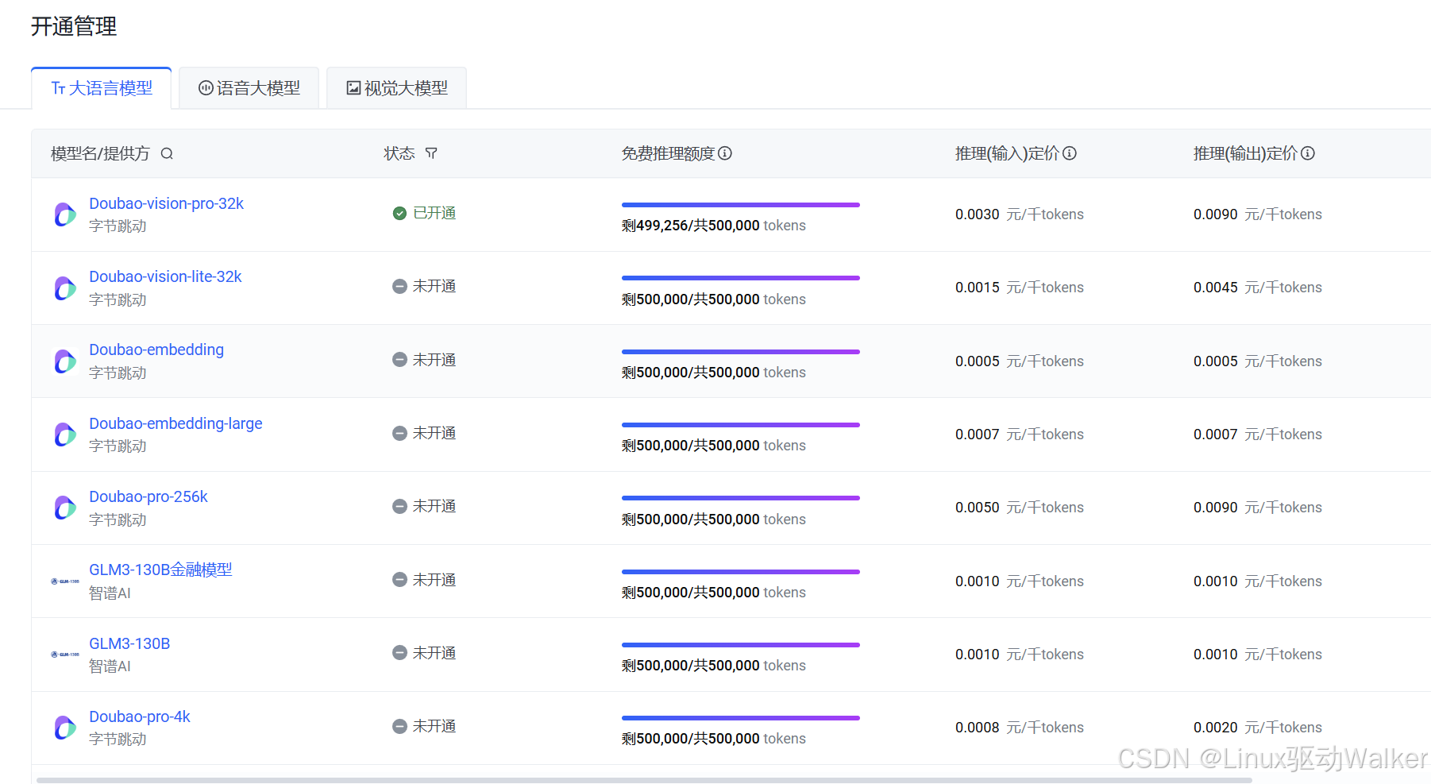
Task: Click quota progress bar for Doubao-pro-4k
Action: [741, 718]
